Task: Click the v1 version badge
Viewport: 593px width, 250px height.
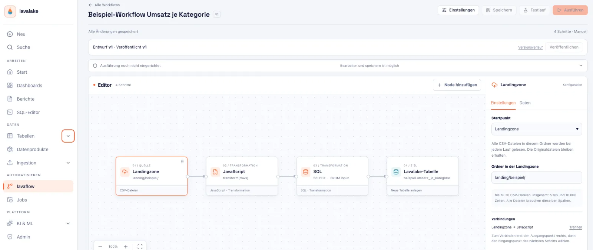Action: (217, 14)
